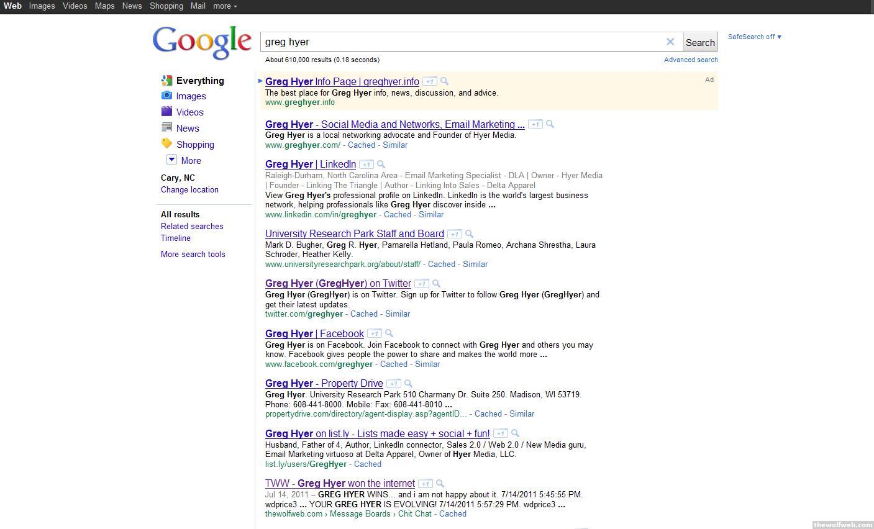Screen dimensions: 874x529
Task: Open the SafeSearch off dropdown
Action: [754, 37]
